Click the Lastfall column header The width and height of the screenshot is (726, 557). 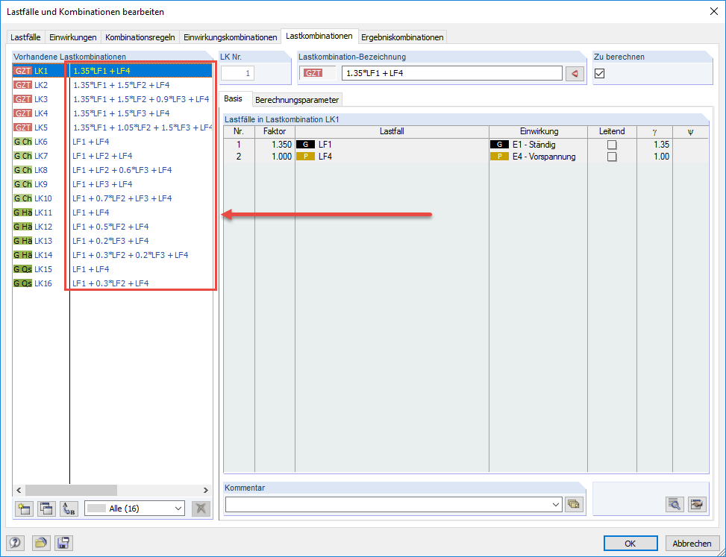click(392, 132)
